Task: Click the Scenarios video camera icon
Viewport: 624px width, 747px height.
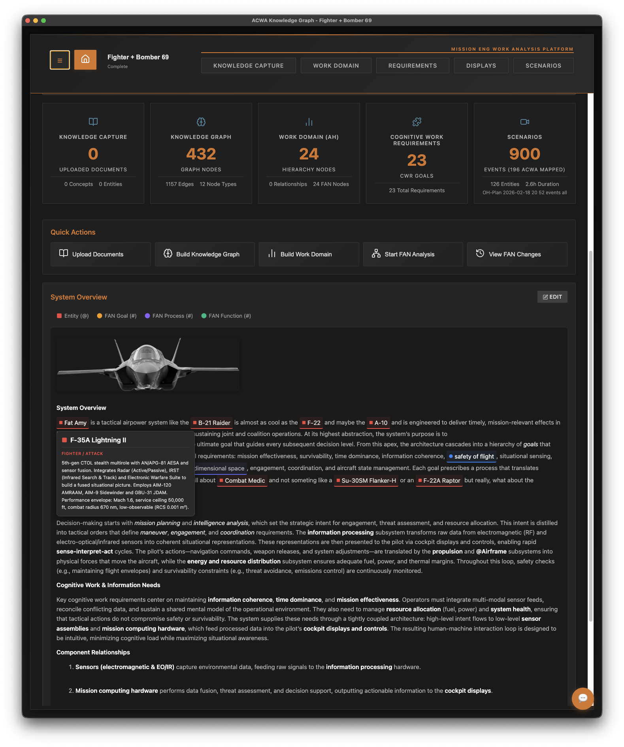Action: tap(525, 122)
